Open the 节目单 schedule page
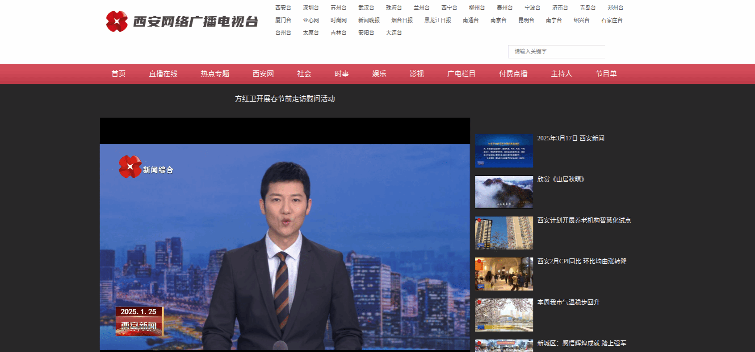 pyautogui.click(x=606, y=74)
